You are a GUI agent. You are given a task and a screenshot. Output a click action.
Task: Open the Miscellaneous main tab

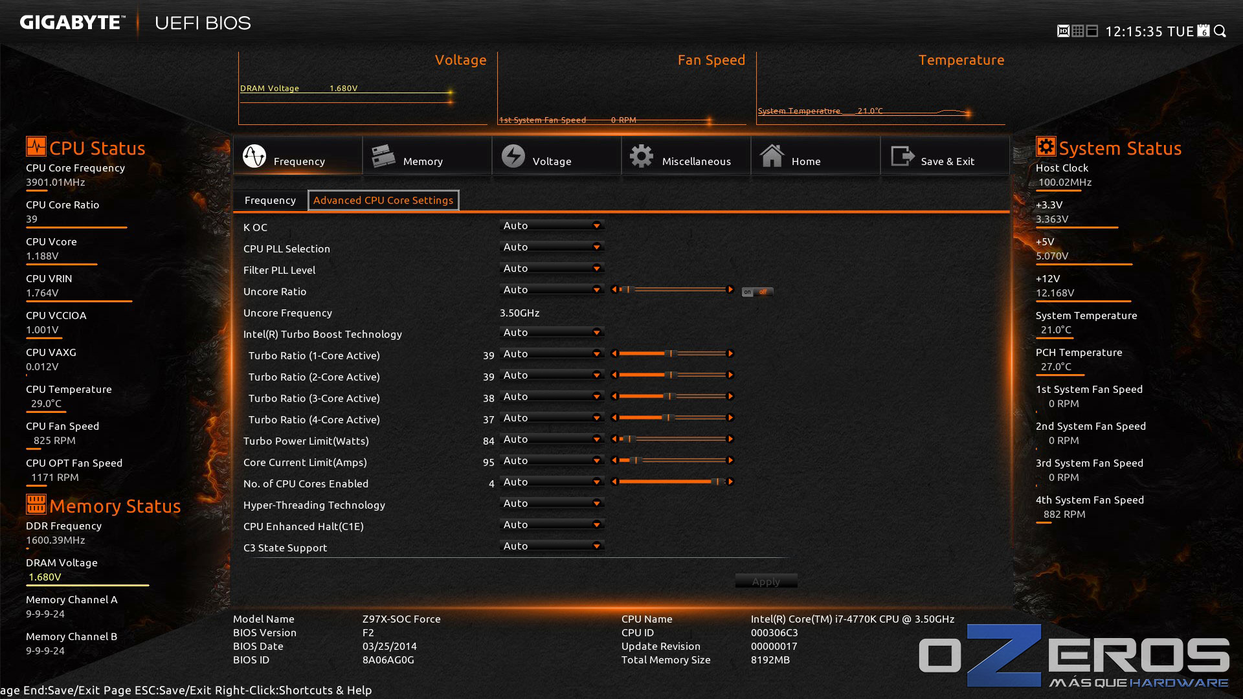point(686,156)
